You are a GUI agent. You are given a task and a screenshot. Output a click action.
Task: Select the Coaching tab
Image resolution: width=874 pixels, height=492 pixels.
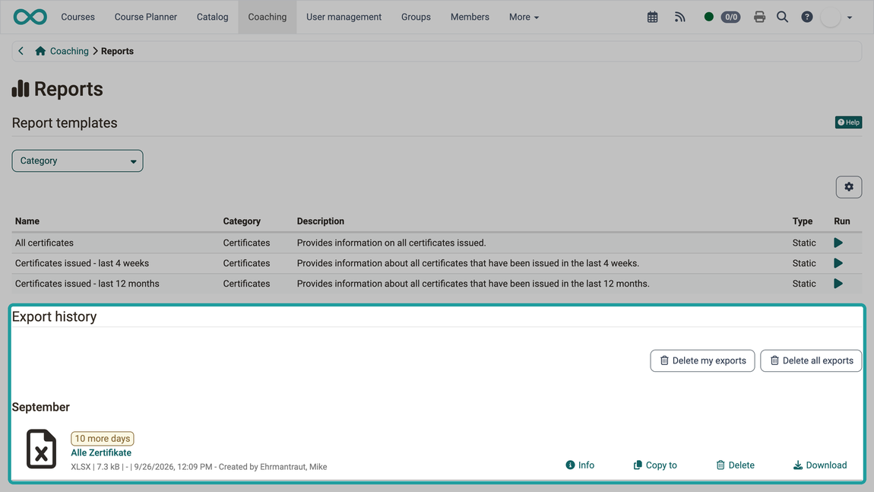point(267,17)
